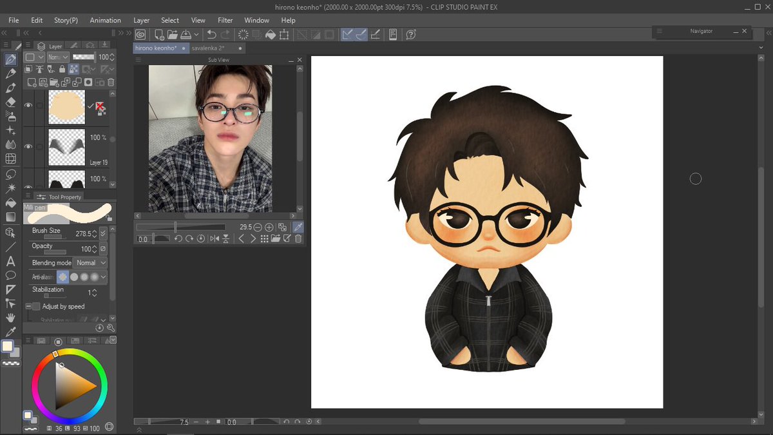Select the Gradient tool
This screenshot has width=773, height=435.
[x=10, y=217]
